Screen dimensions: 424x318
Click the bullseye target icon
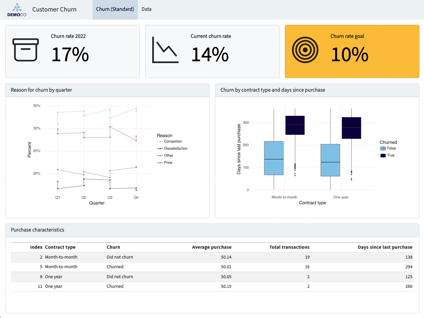coord(305,50)
